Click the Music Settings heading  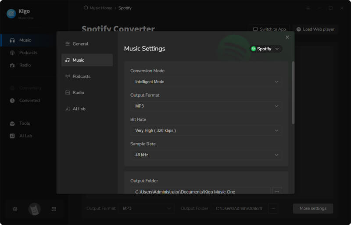click(x=145, y=49)
